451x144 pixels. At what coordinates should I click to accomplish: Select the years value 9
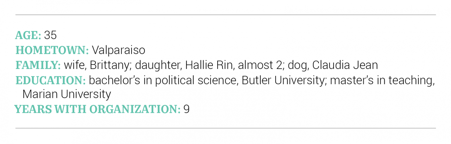[x=186, y=109]
